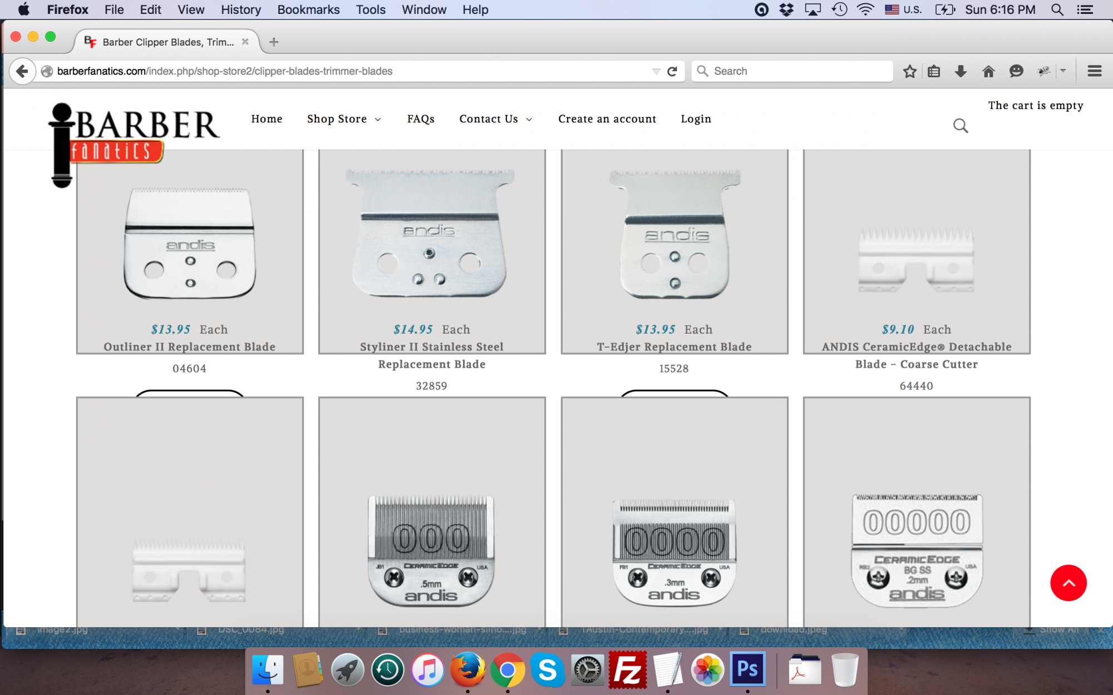Screen dimensions: 1113x695
Task: Open the Firefox hamburger menu
Action: (1094, 71)
